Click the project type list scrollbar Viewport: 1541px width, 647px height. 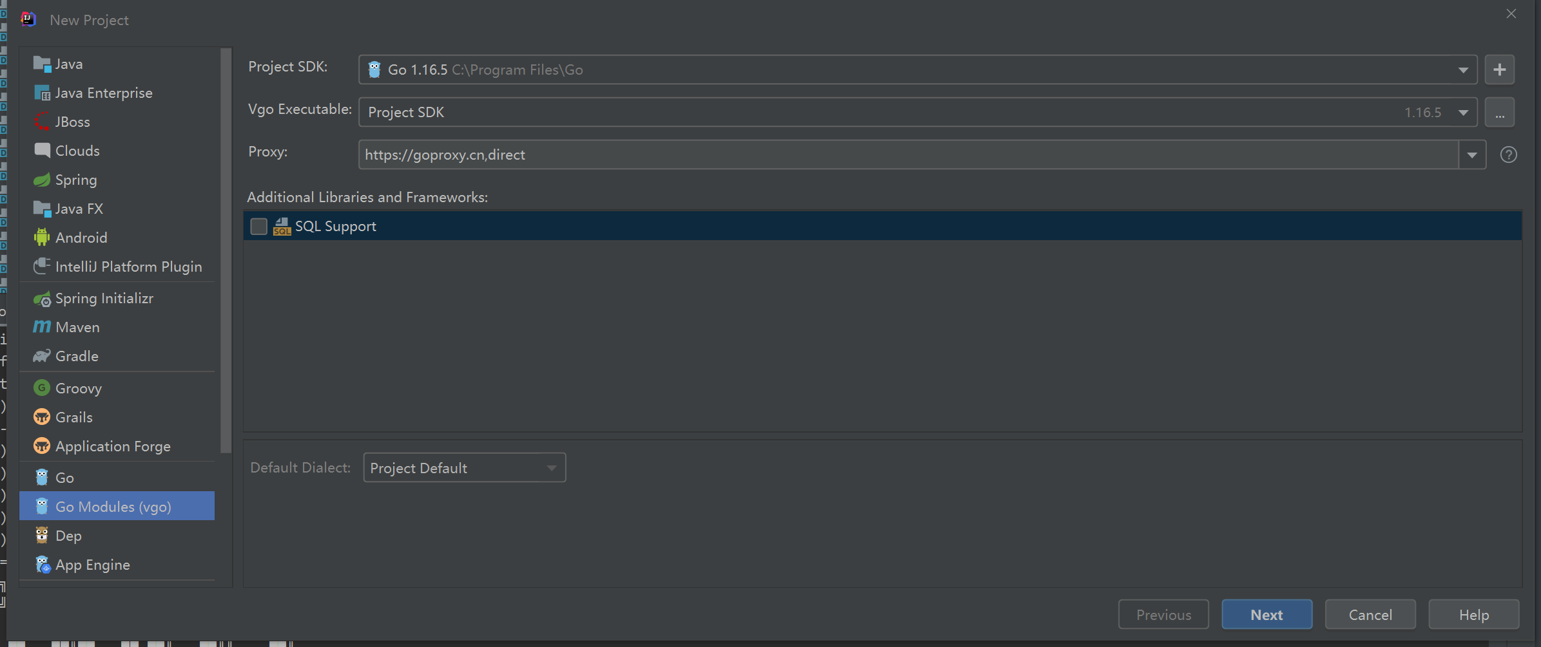point(226,251)
